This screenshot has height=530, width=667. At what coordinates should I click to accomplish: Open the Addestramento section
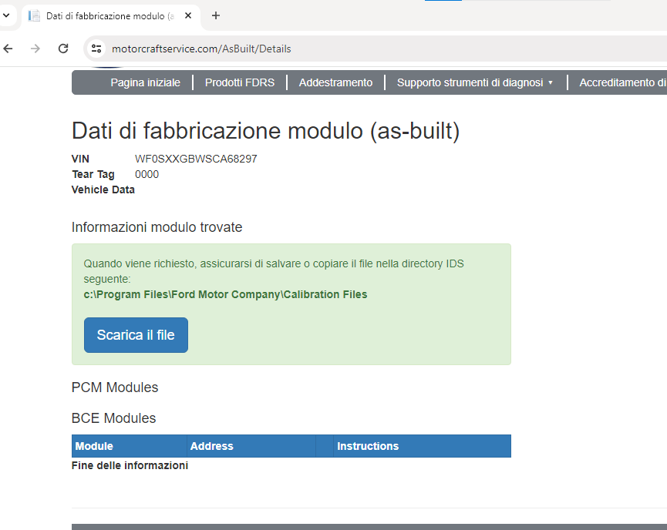point(335,82)
